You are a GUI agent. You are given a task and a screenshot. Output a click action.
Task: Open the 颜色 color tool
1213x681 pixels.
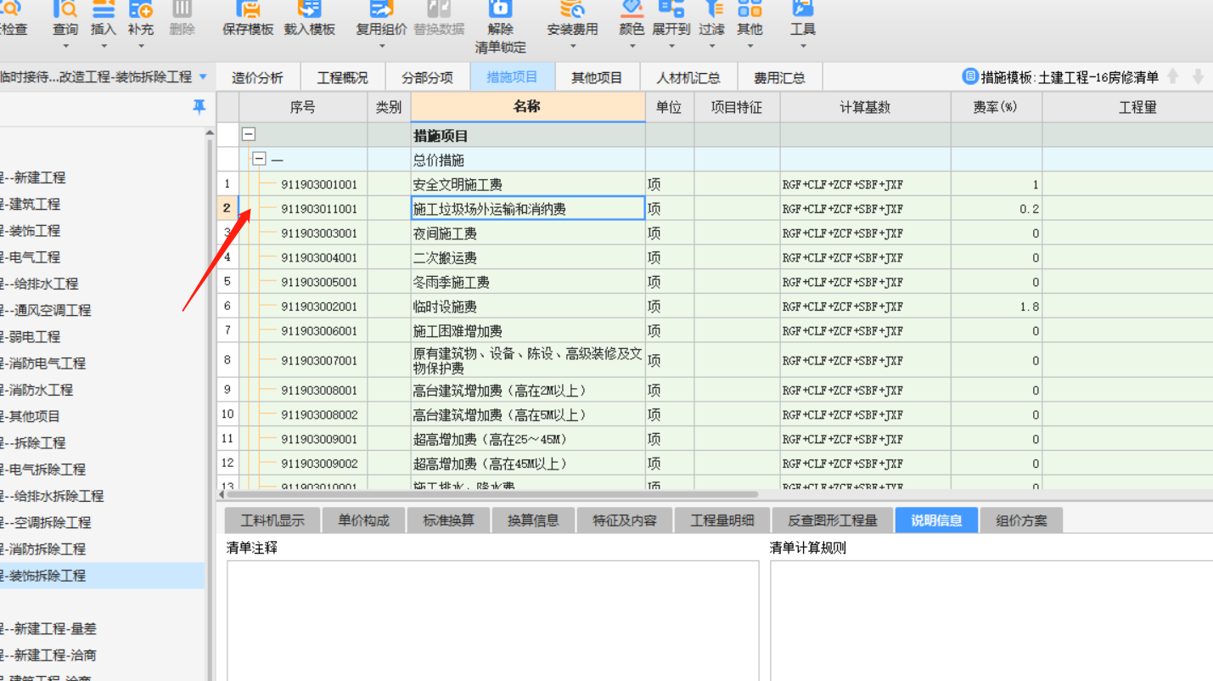pyautogui.click(x=632, y=10)
